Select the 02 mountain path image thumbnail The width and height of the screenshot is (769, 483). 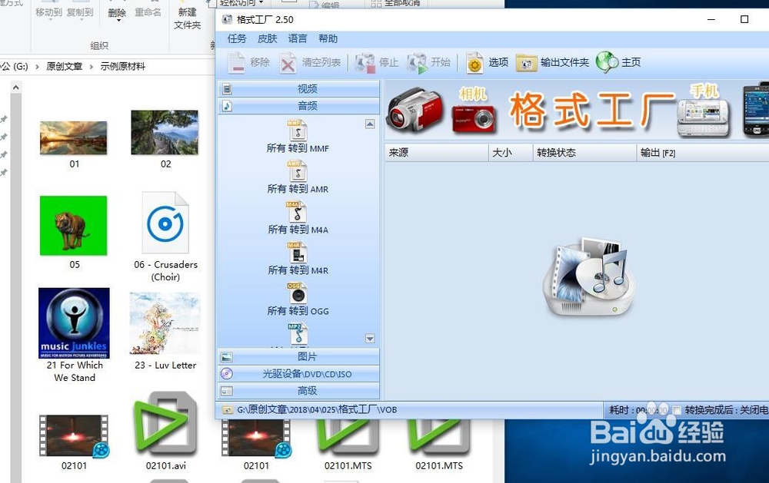click(165, 132)
